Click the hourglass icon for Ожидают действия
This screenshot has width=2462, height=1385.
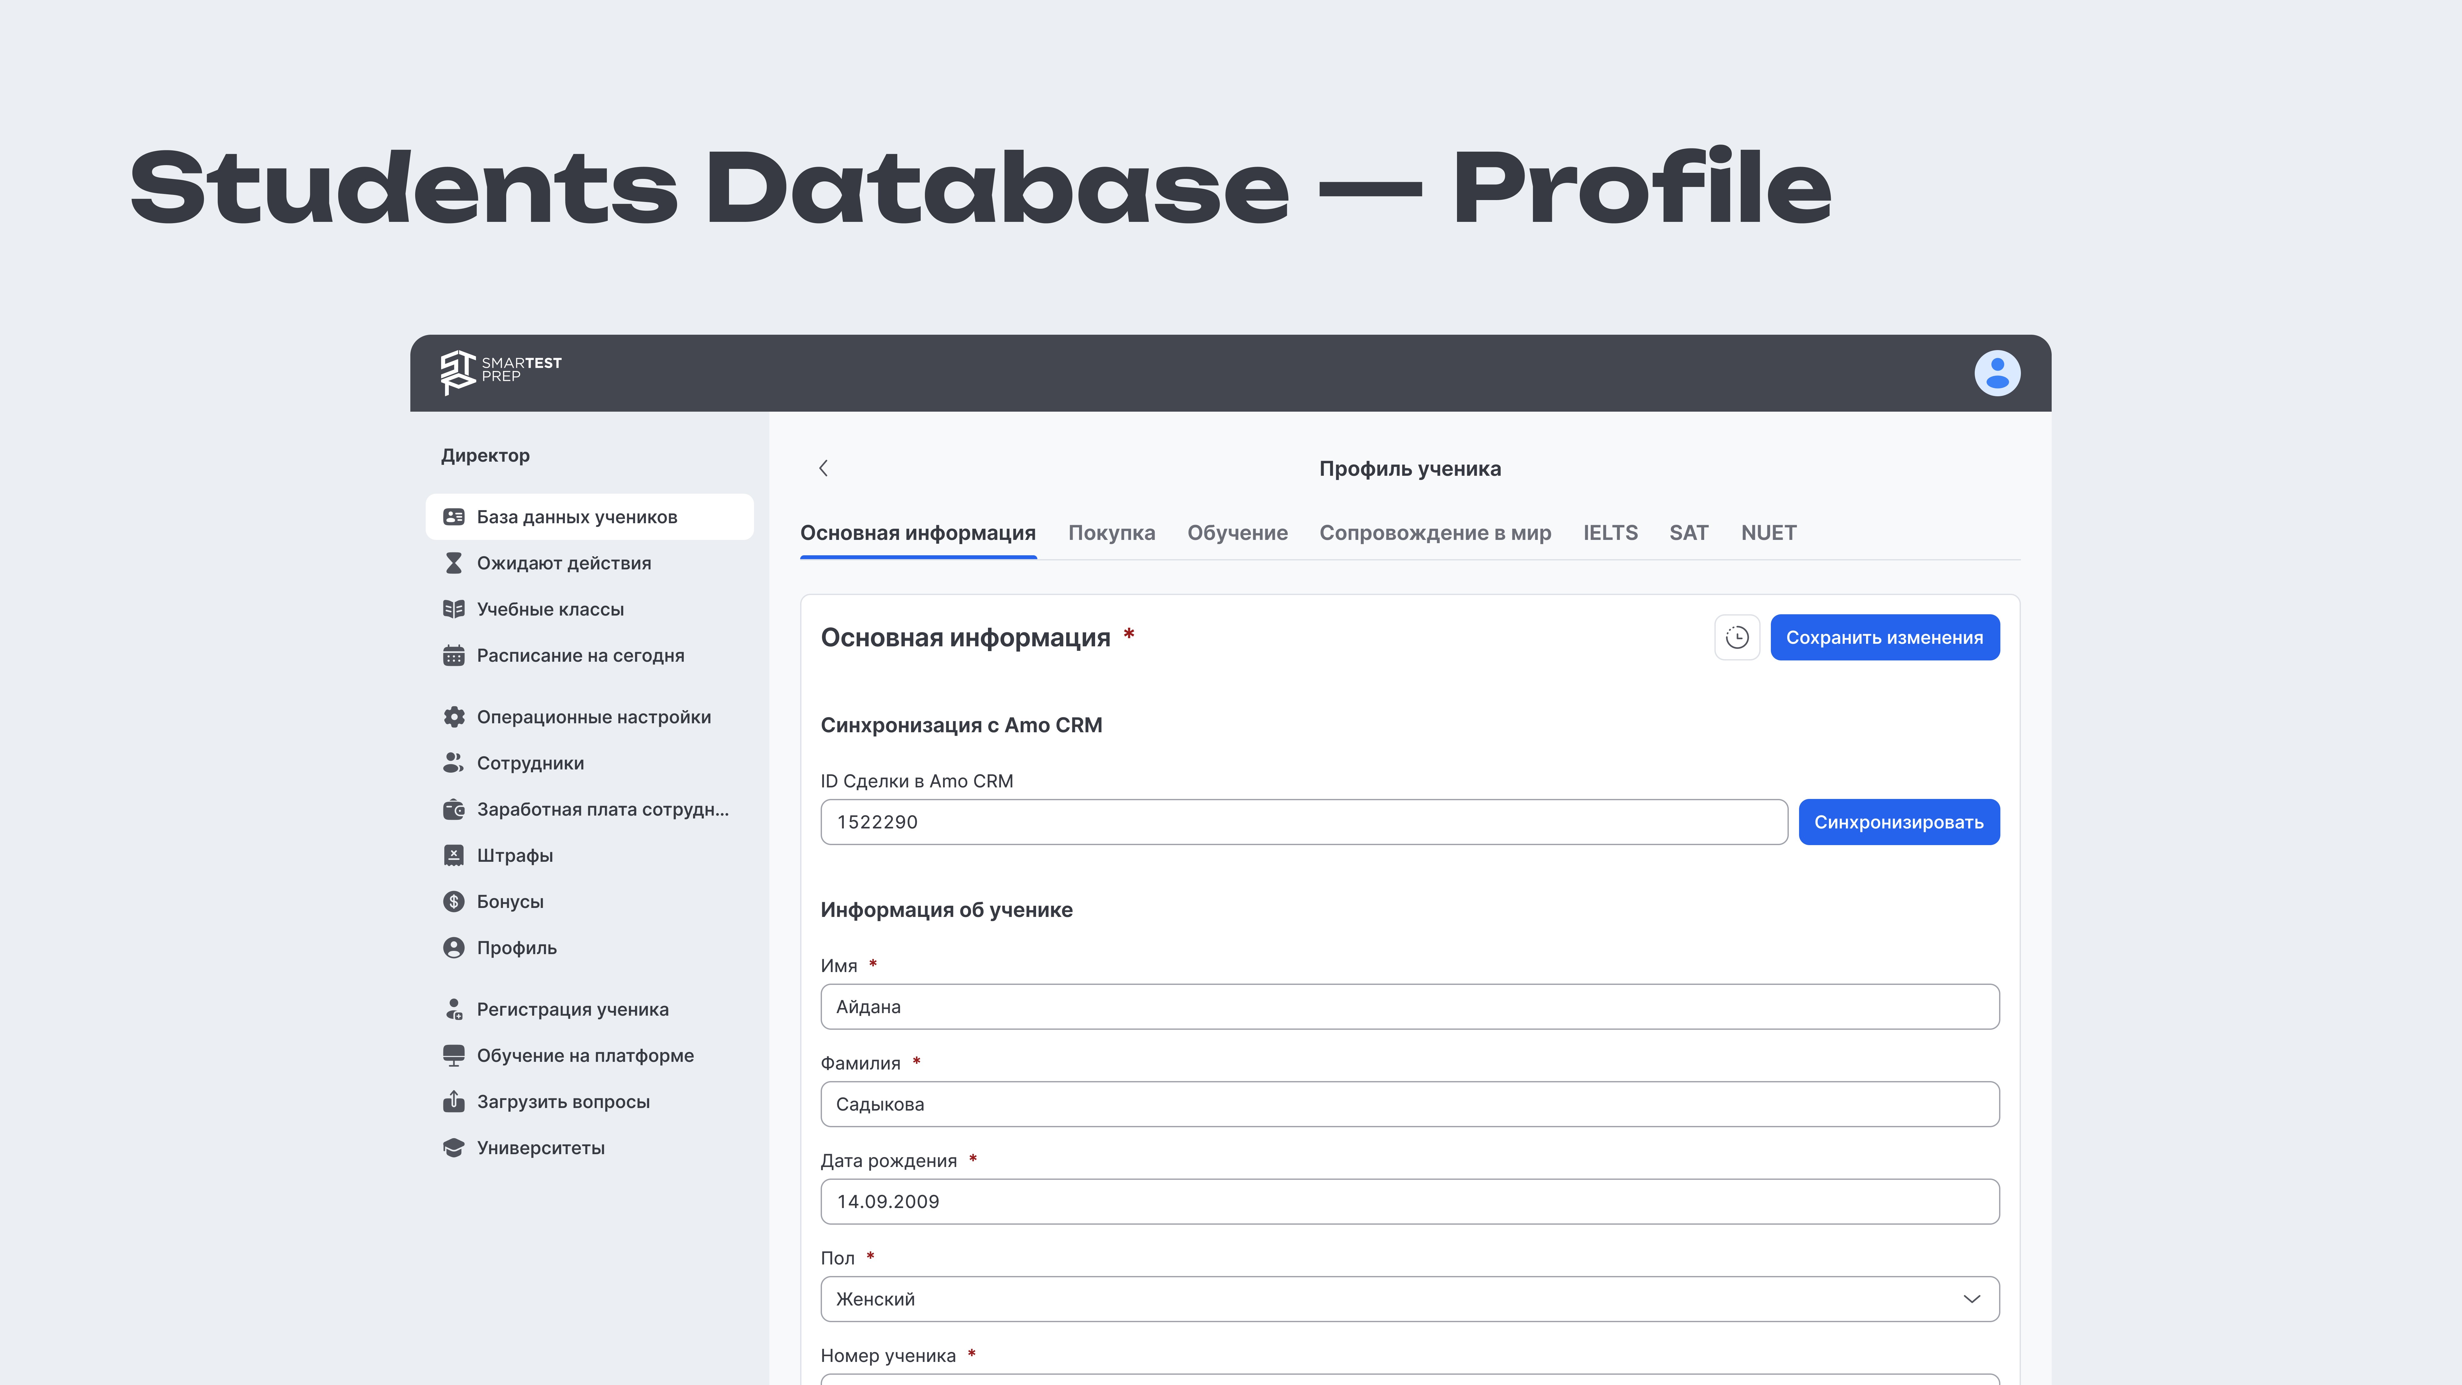454,563
